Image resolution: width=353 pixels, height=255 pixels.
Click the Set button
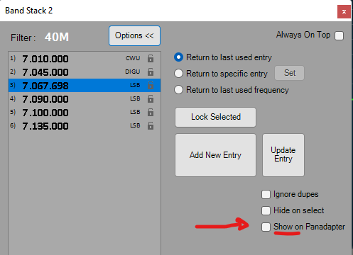coord(289,73)
